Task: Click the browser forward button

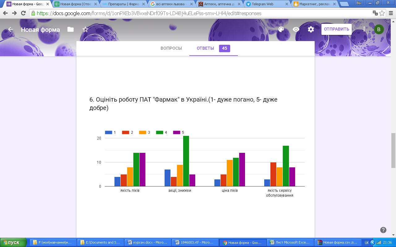Action: 14,13
